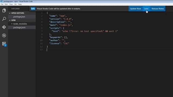The image size is (173, 97).
Task: Click the Release Notes button
Action: [158, 9]
